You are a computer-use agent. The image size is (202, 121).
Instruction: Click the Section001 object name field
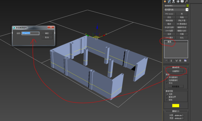pyautogui.click(x=175, y=6)
